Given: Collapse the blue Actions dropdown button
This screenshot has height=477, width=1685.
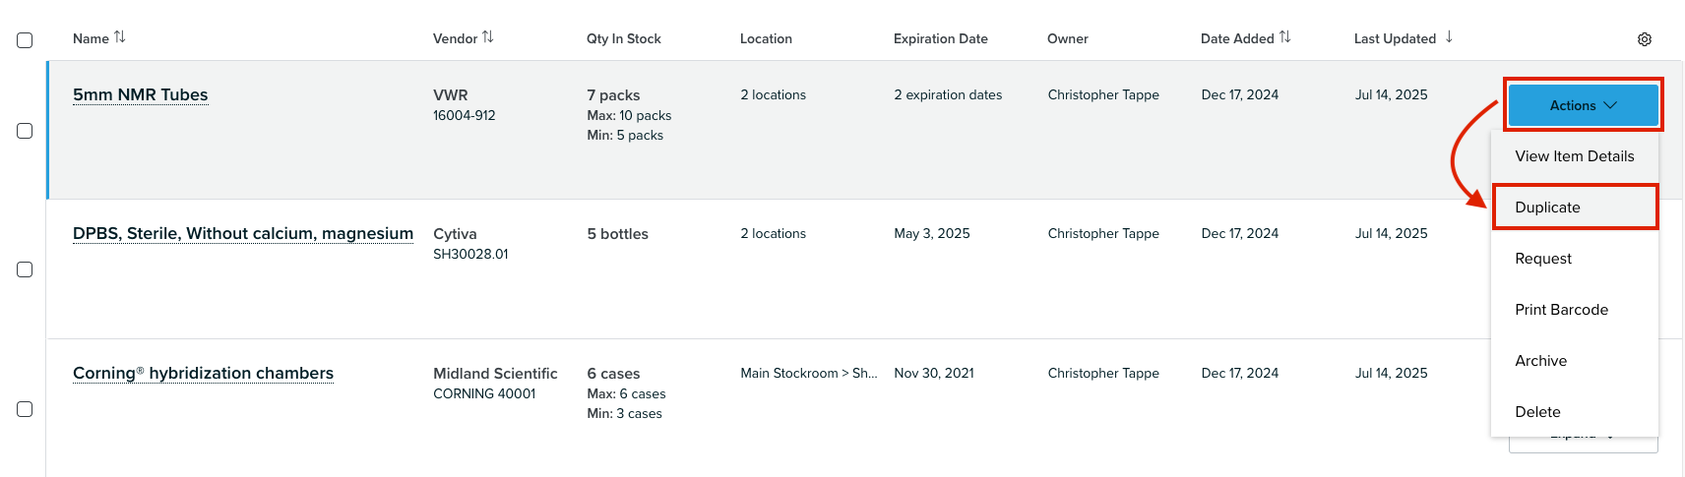Looking at the screenshot, I should [x=1583, y=105].
